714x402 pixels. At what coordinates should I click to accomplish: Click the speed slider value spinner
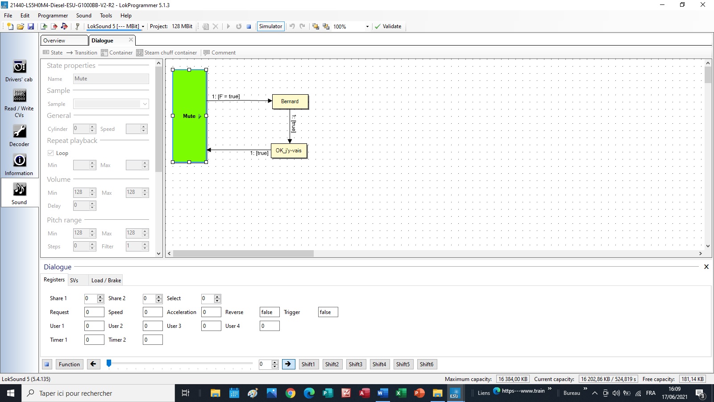click(x=275, y=364)
